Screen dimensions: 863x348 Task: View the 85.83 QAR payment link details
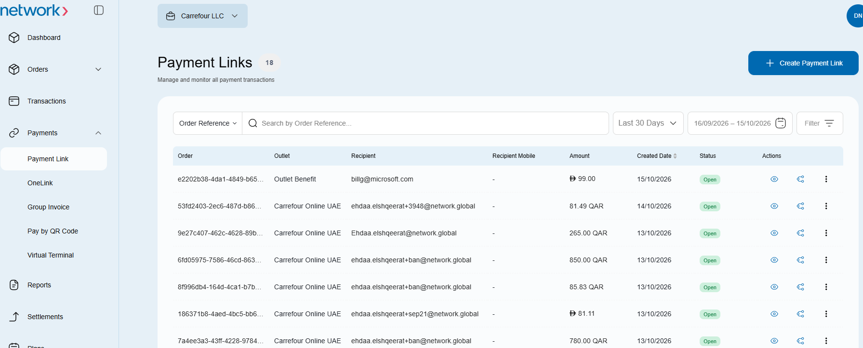774,287
